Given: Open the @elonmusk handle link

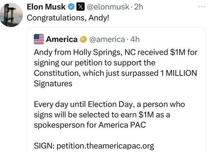Looking at the screenshot, I should click(x=108, y=7).
